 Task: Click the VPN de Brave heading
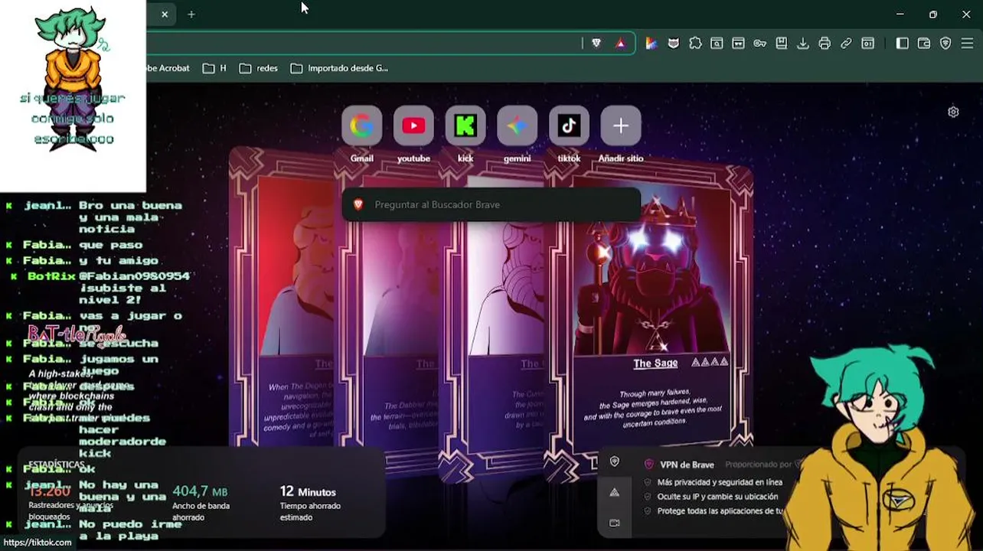[x=687, y=465]
